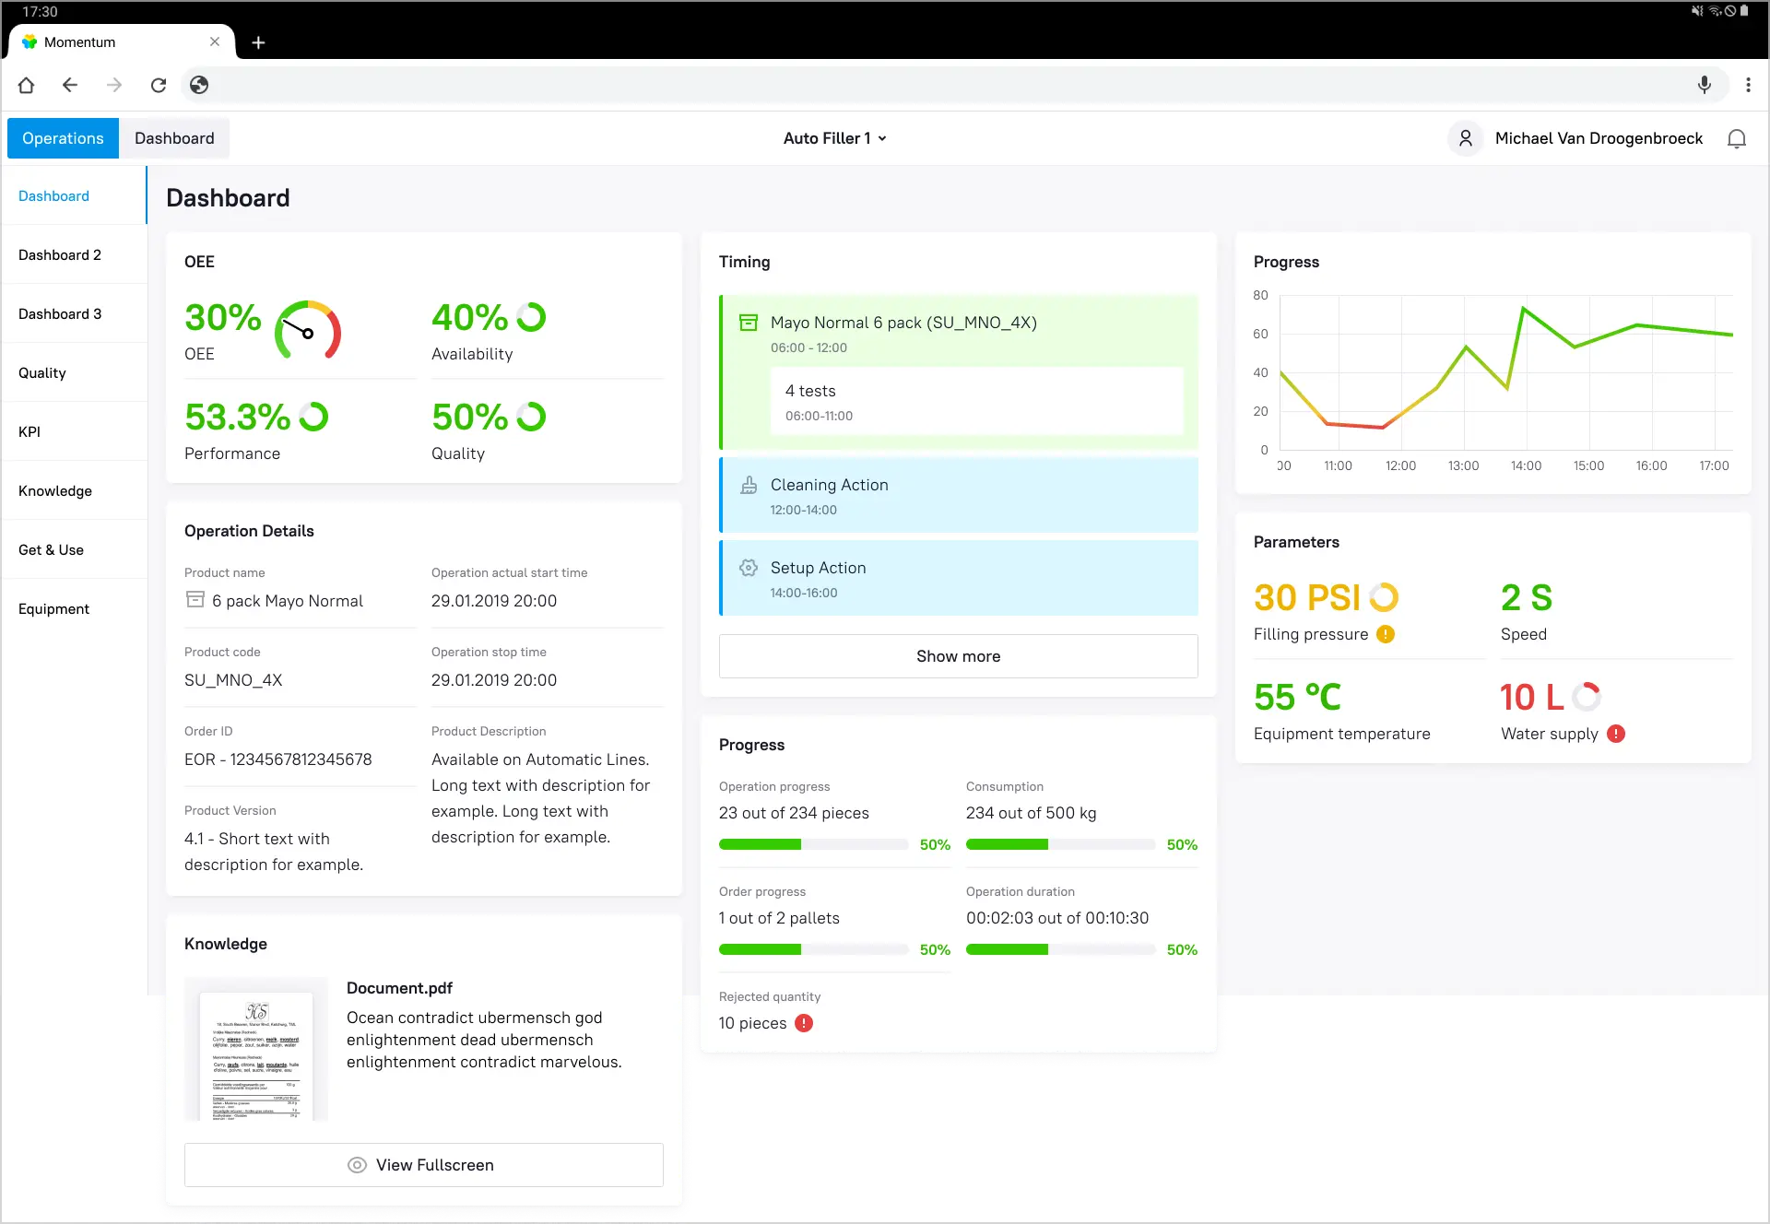
Task: Go back with the browser back arrow
Action: point(70,85)
